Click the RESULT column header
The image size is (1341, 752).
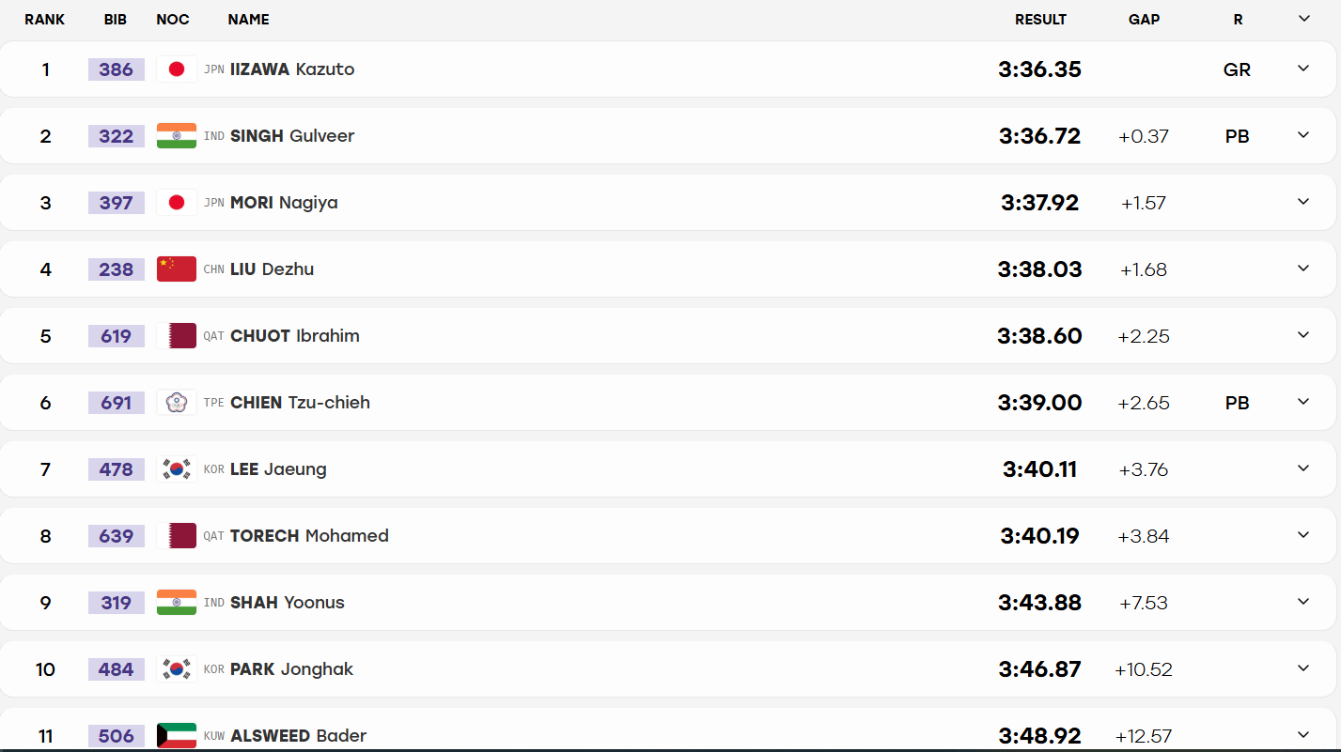1040,19
